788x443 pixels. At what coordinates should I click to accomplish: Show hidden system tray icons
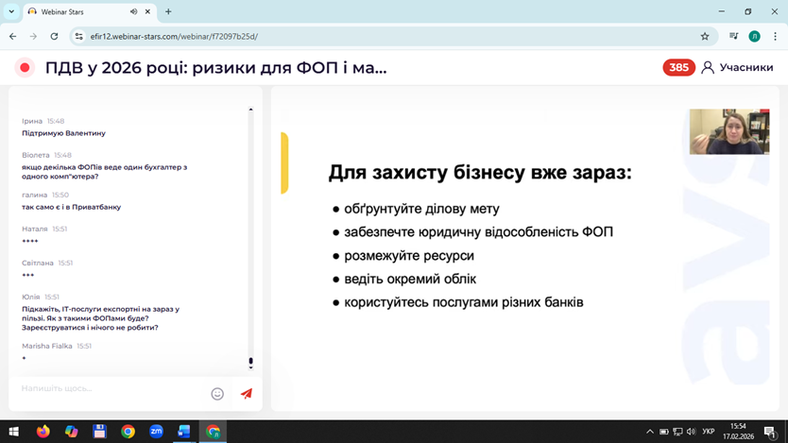tap(649, 432)
